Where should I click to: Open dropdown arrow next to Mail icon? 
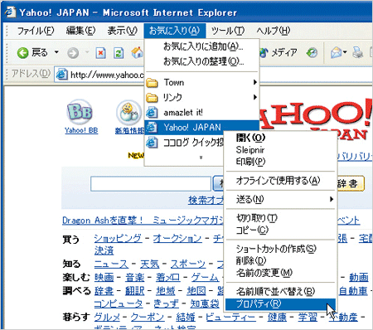(345, 52)
